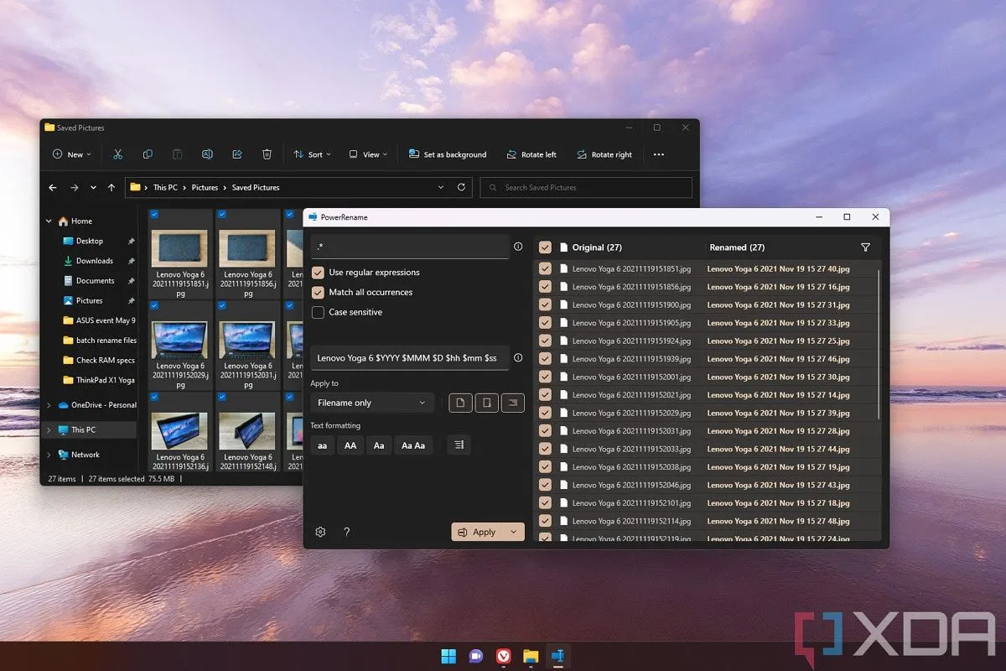Open the PowerRename help question mark
The height and width of the screenshot is (671, 1006).
pyautogui.click(x=347, y=532)
